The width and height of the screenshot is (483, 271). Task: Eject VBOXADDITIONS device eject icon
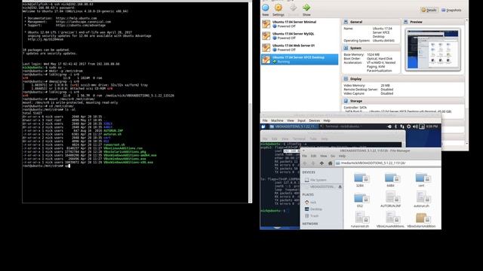tap(340, 187)
